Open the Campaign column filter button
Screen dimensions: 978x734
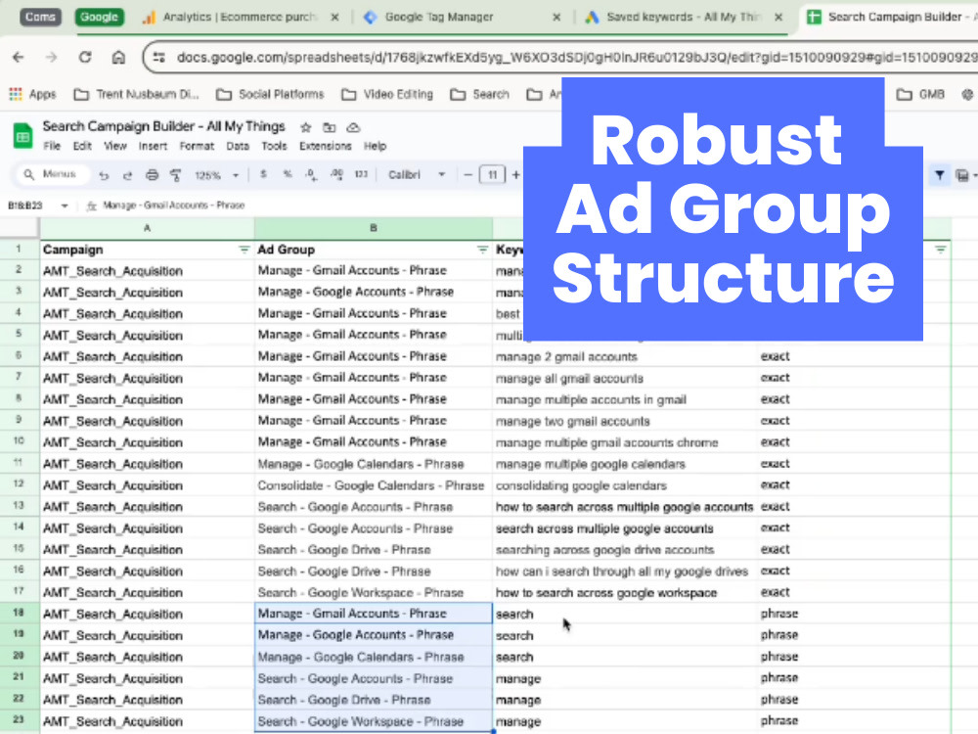pyautogui.click(x=244, y=250)
